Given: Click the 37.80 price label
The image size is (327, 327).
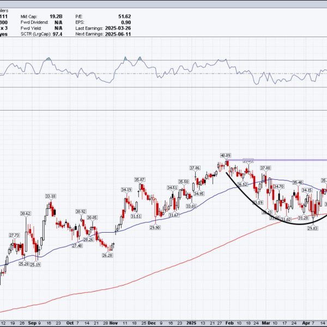Looking at the screenshot, I should [x=265, y=168].
